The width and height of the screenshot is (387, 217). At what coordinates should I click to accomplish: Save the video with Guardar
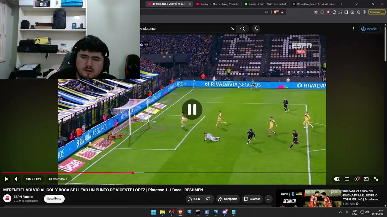pos(252,199)
